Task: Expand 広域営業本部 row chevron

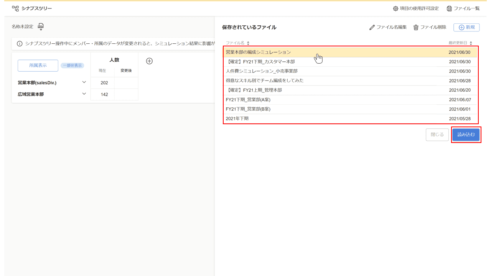Action: click(84, 94)
